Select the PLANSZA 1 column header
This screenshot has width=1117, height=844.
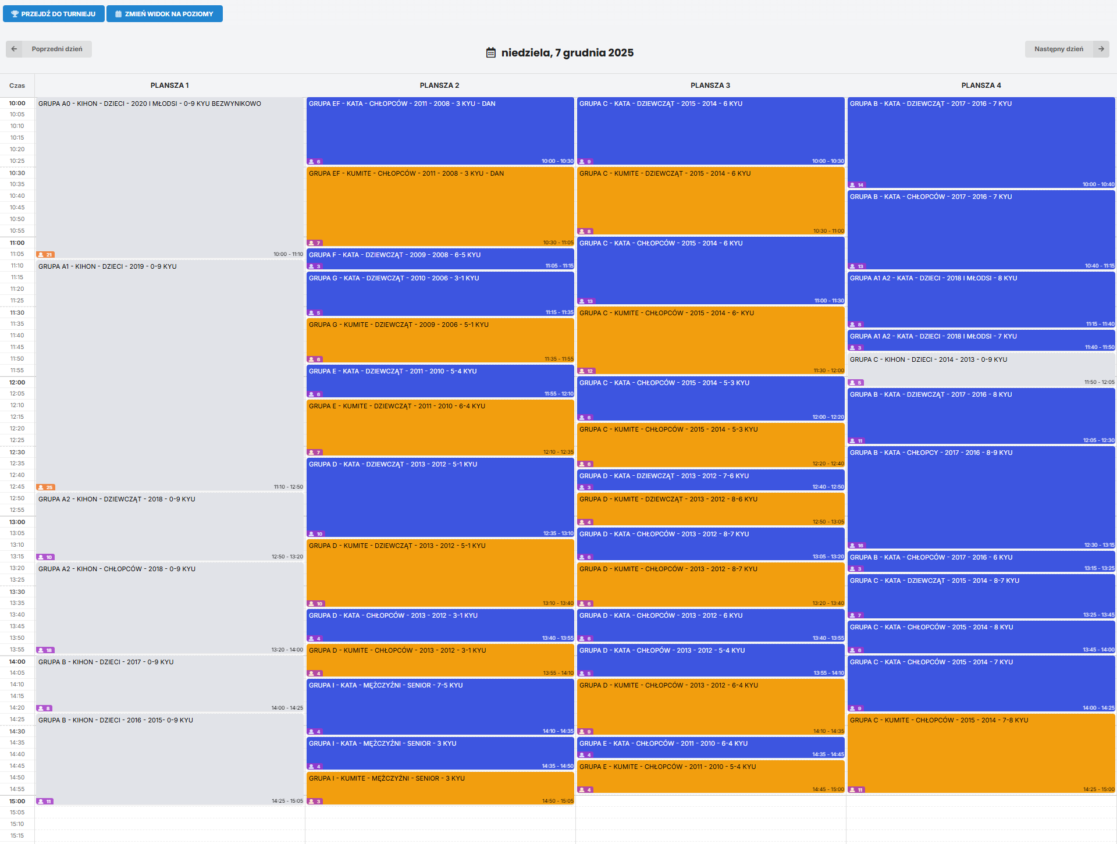pos(170,86)
